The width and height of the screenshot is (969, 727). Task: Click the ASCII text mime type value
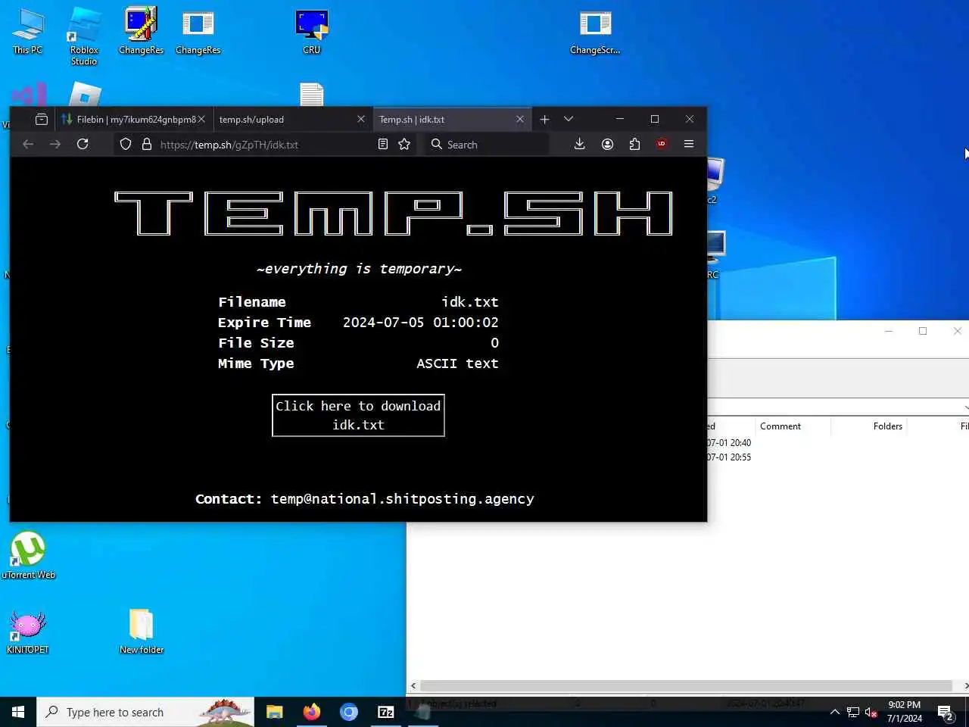(x=457, y=363)
